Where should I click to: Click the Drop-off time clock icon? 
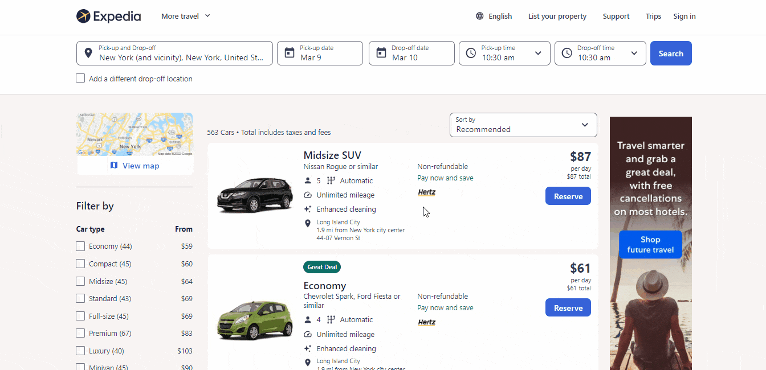coord(567,53)
